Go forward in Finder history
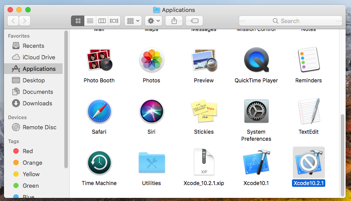 24,21
